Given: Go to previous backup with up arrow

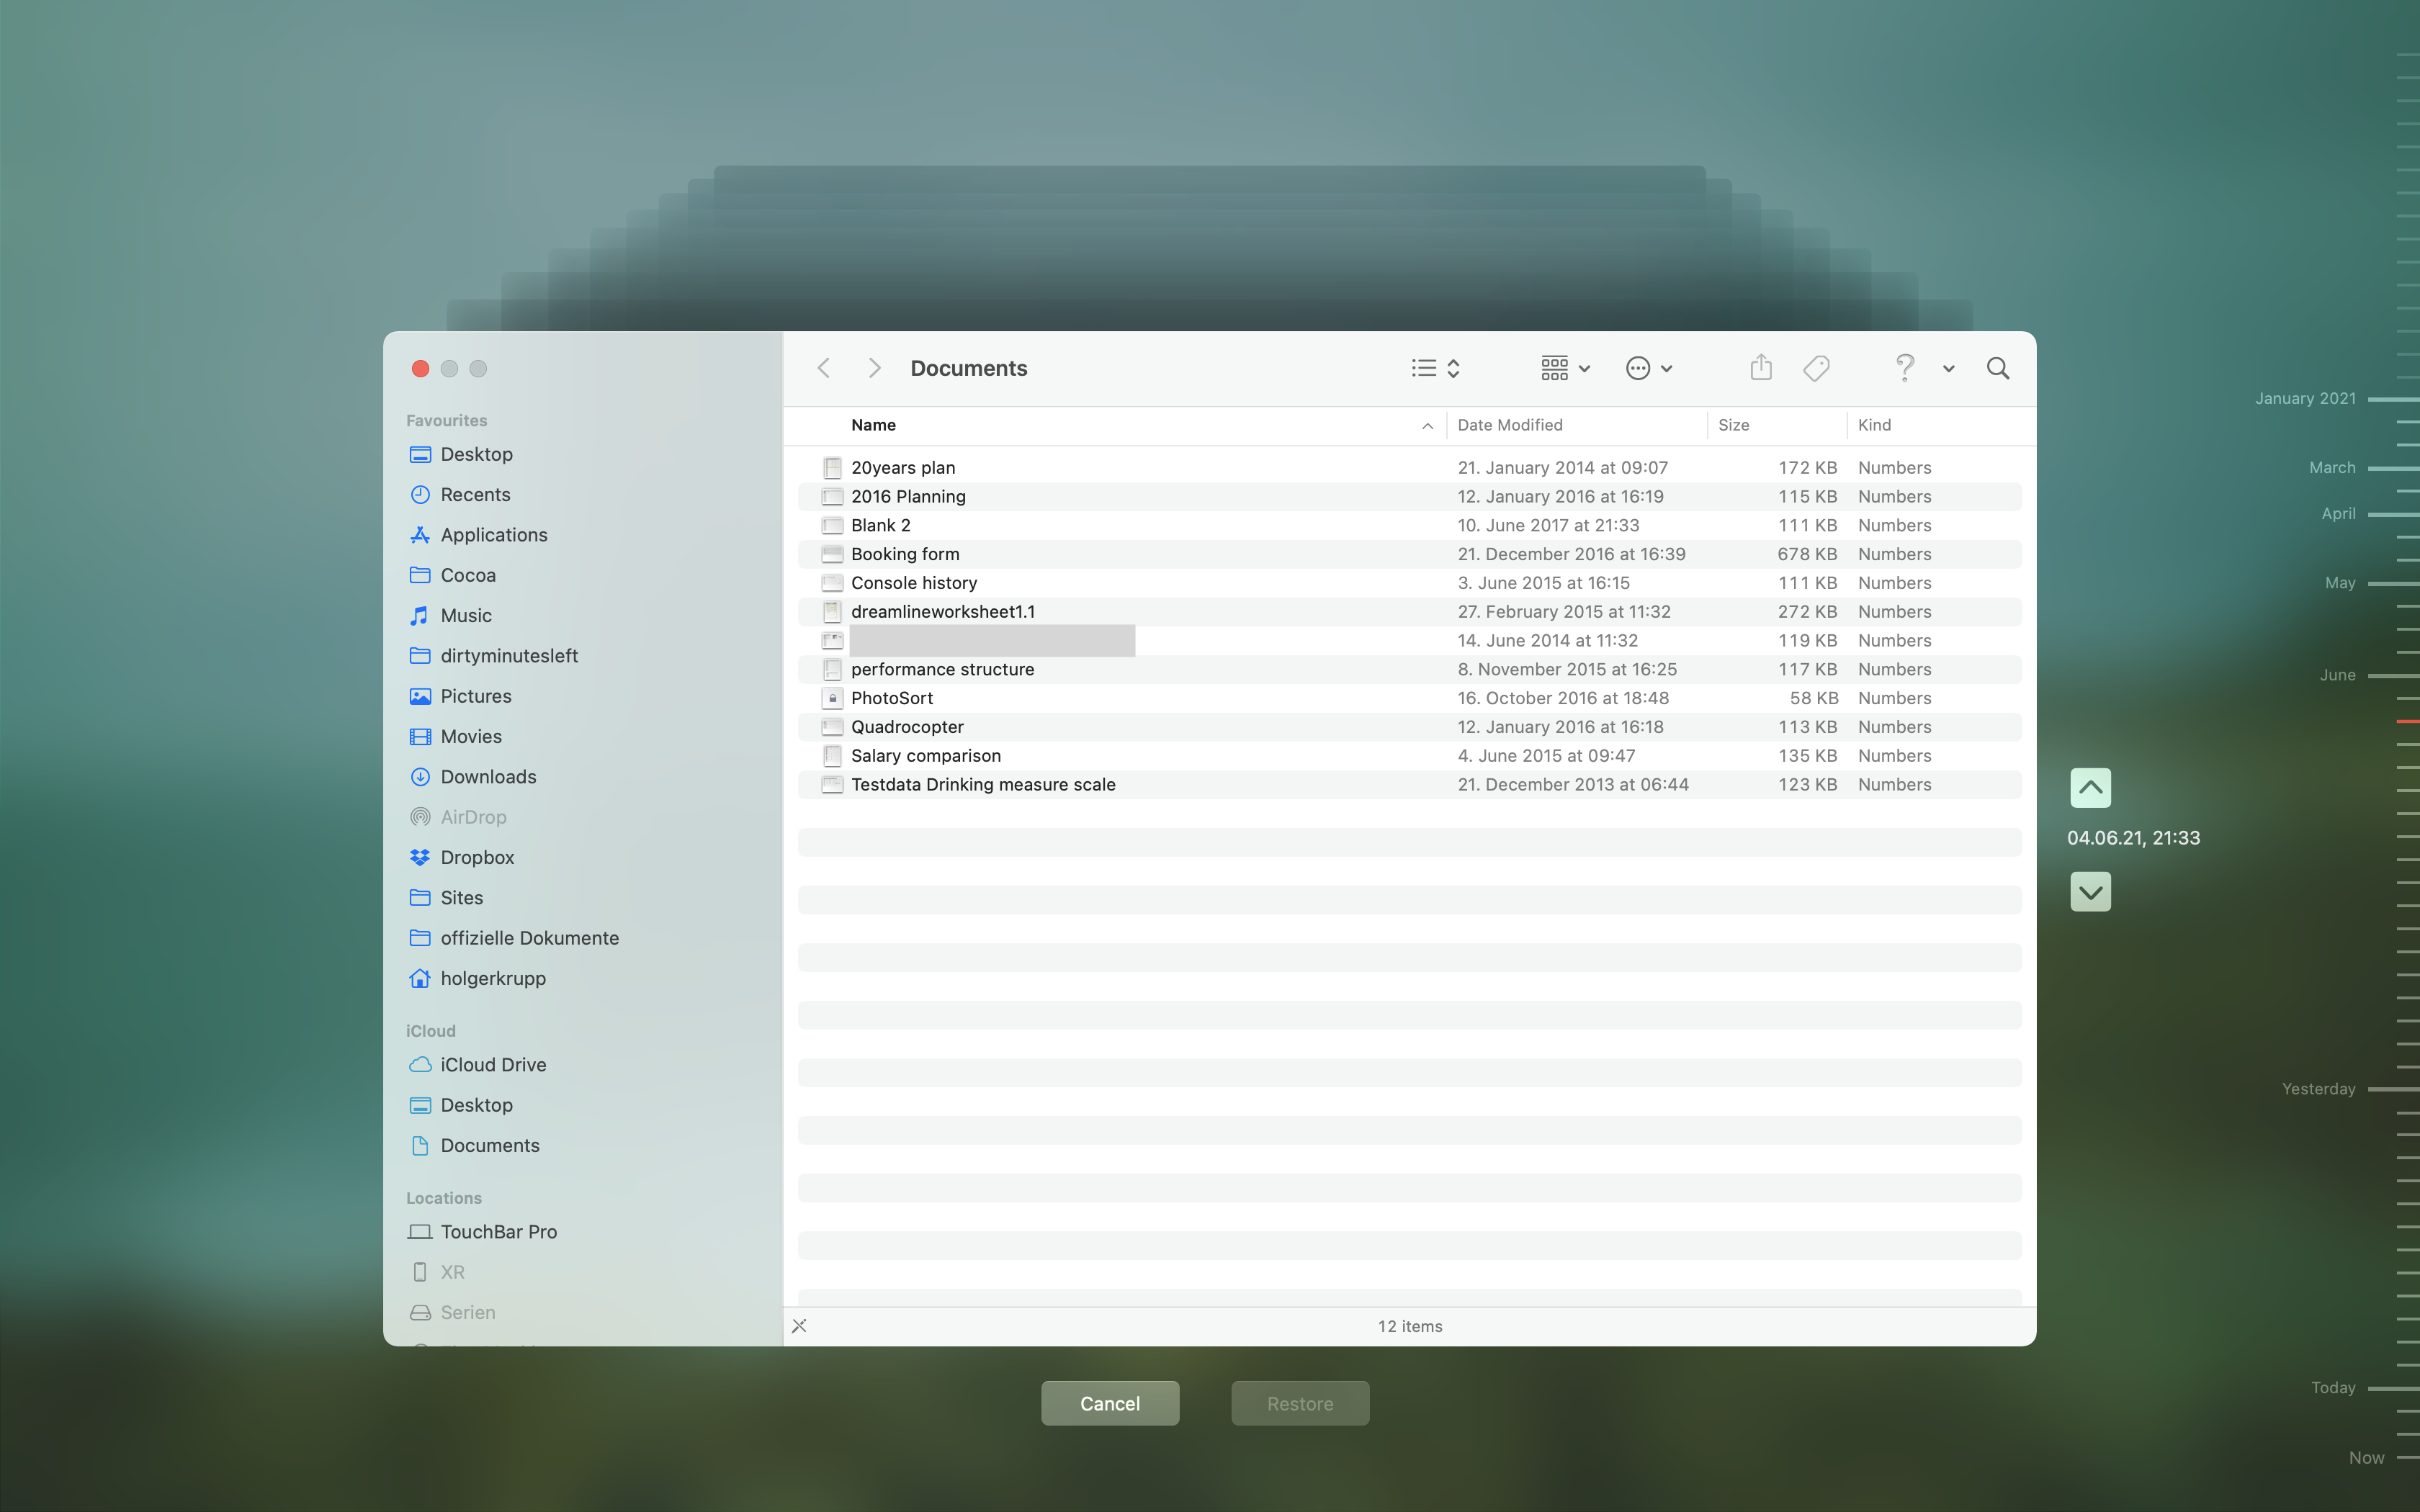Looking at the screenshot, I should pyautogui.click(x=2090, y=788).
